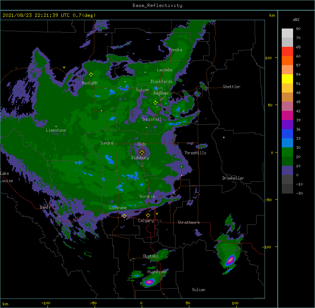315x308 pixels.
Task: Click the intense storm cell southeast of Strathmore
Action: tap(230, 260)
